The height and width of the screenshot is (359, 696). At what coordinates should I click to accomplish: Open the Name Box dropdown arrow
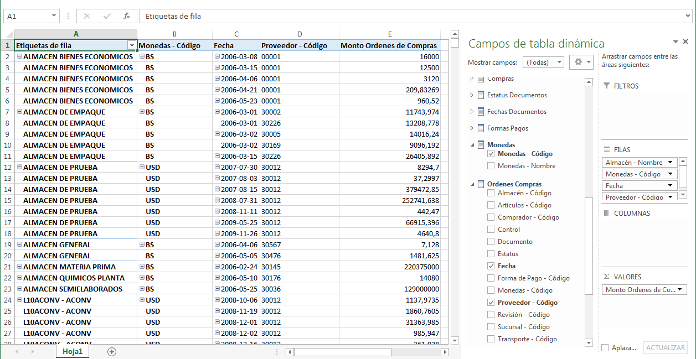pos(54,17)
